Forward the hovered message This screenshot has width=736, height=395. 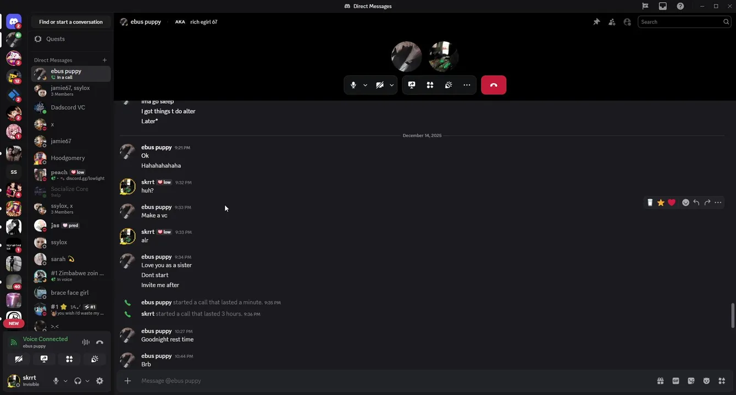707,202
